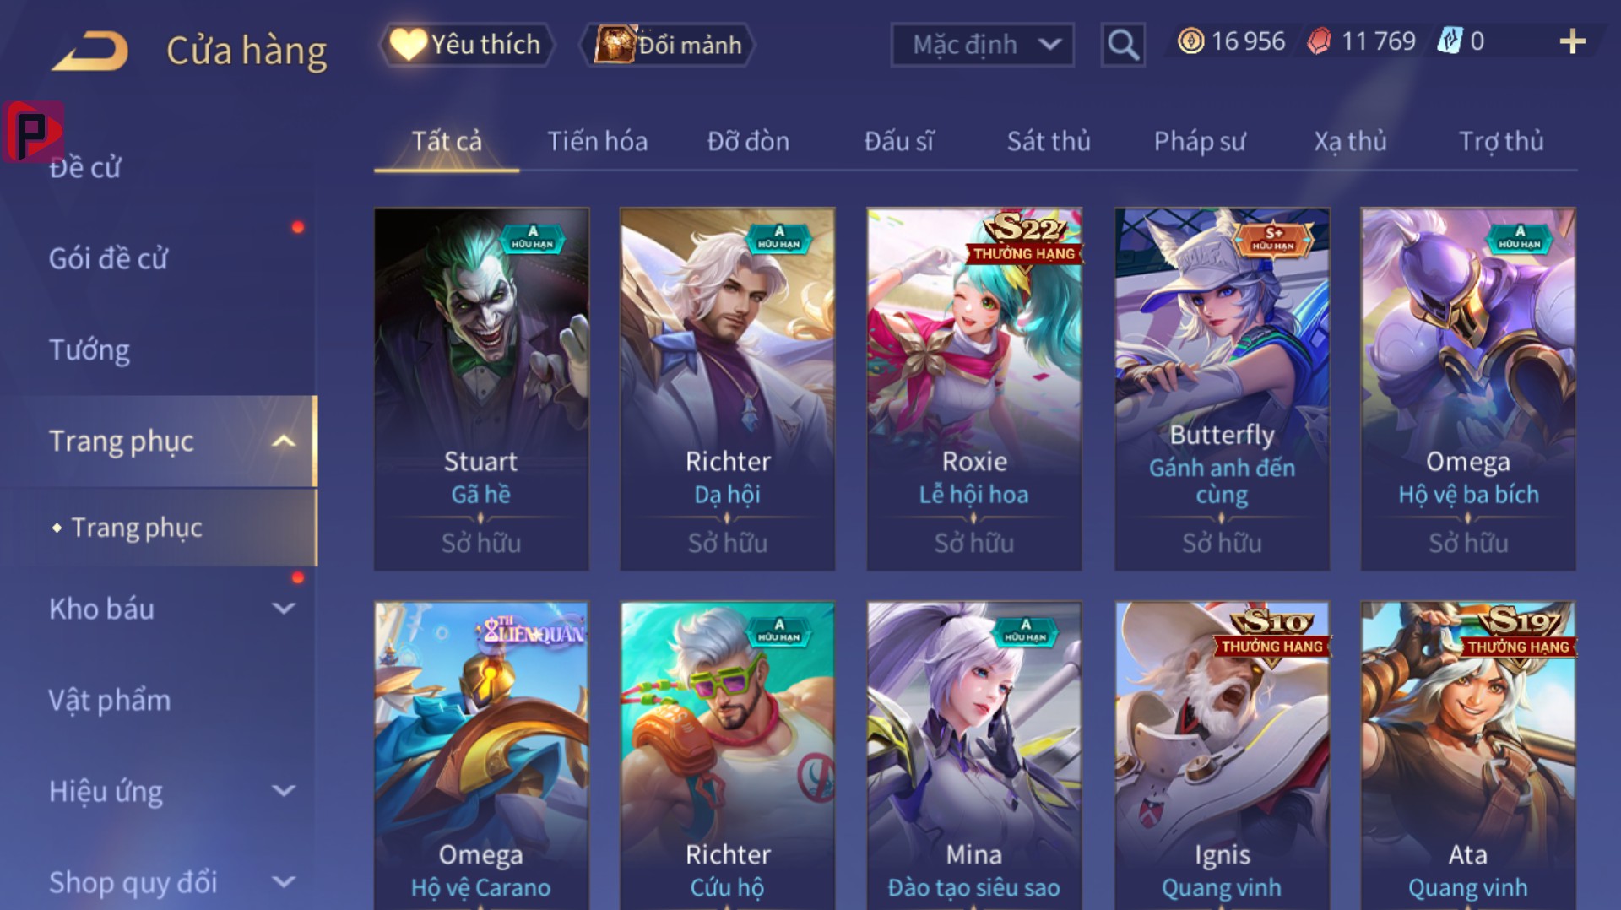Open the Mặc định sort dropdown

tap(983, 44)
